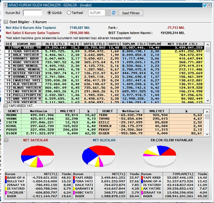
Task: Select the ALNUS YATIRIM broker row
Action: coord(104,88)
